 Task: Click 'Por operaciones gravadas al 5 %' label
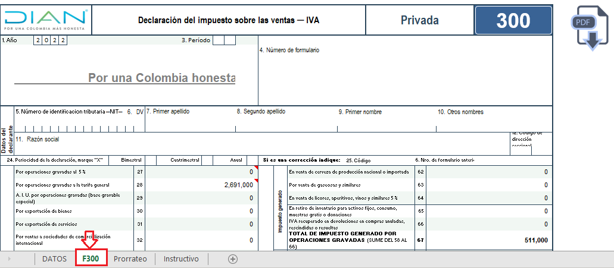pos(50,172)
